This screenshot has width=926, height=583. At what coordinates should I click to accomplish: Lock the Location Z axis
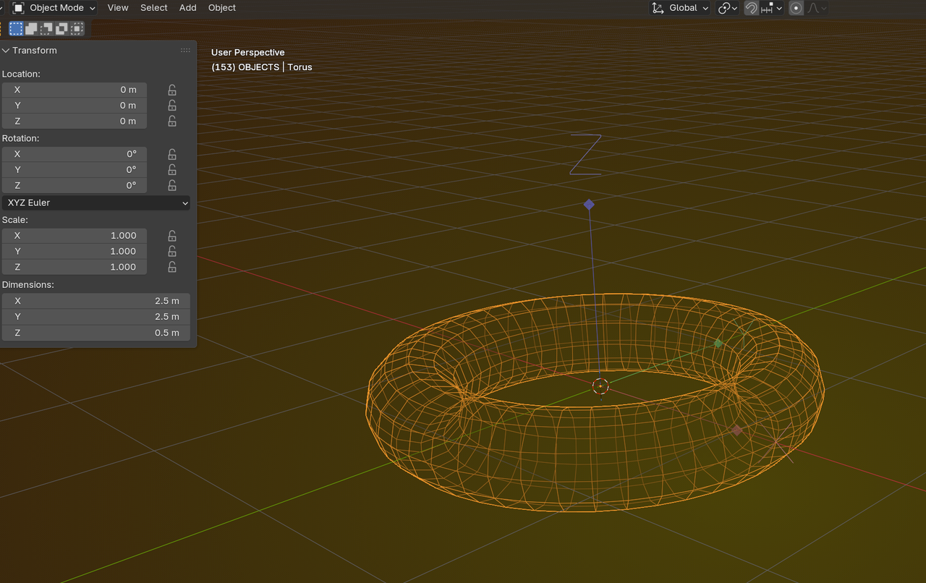point(172,122)
